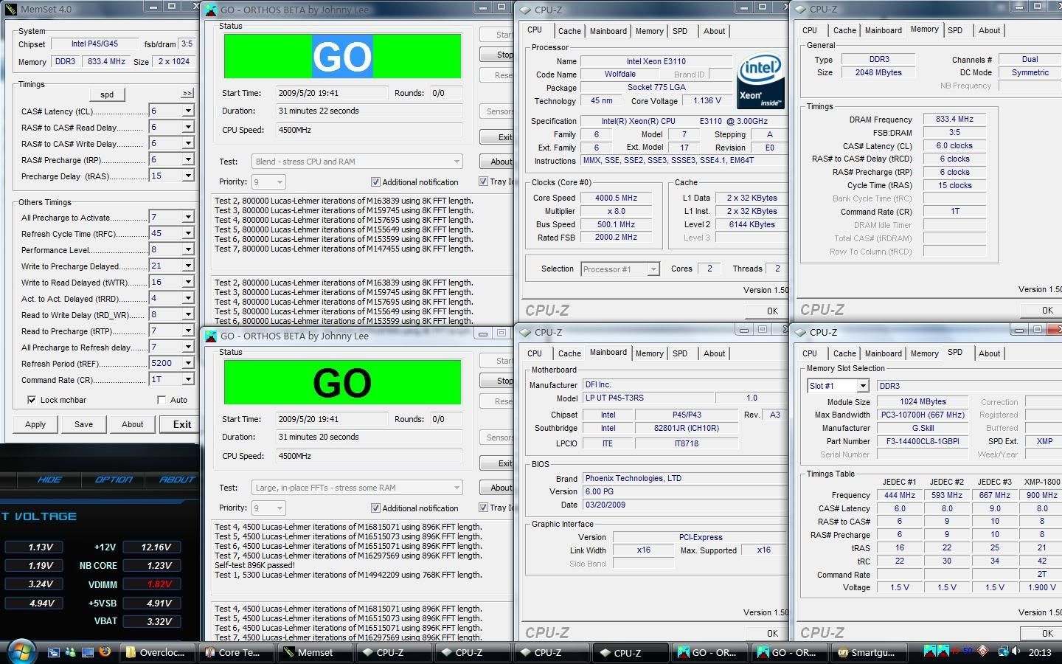Open the RAS# Precharge (tRP) dropdown

[187, 159]
